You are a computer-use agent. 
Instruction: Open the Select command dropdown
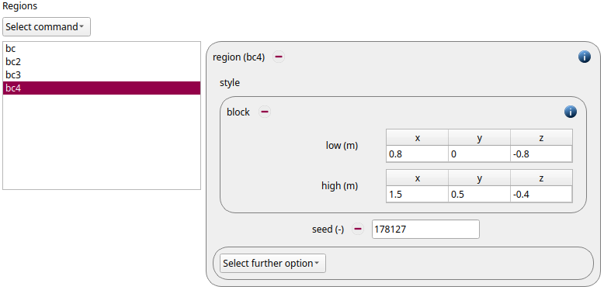47,27
